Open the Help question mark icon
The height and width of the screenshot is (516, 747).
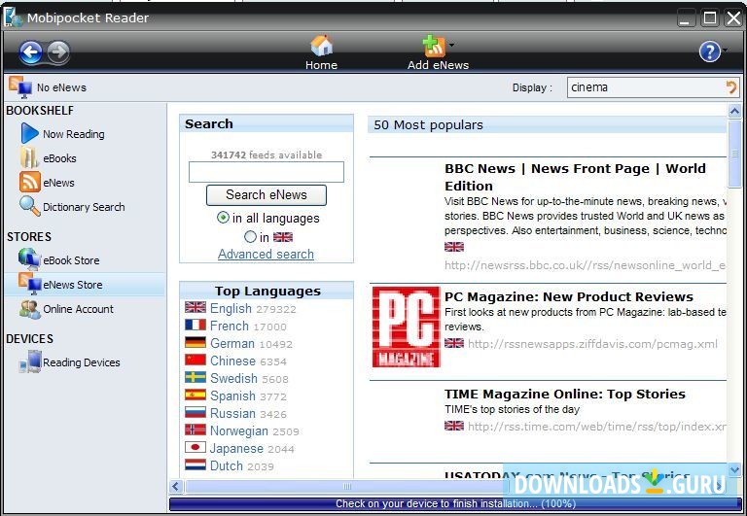(x=709, y=52)
